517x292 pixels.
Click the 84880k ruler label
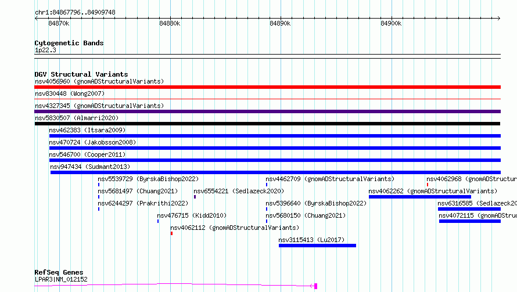point(170,23)
